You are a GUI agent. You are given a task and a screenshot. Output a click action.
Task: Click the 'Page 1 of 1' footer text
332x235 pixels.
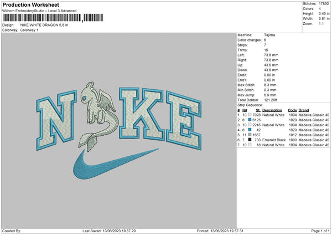click(320, 231)
